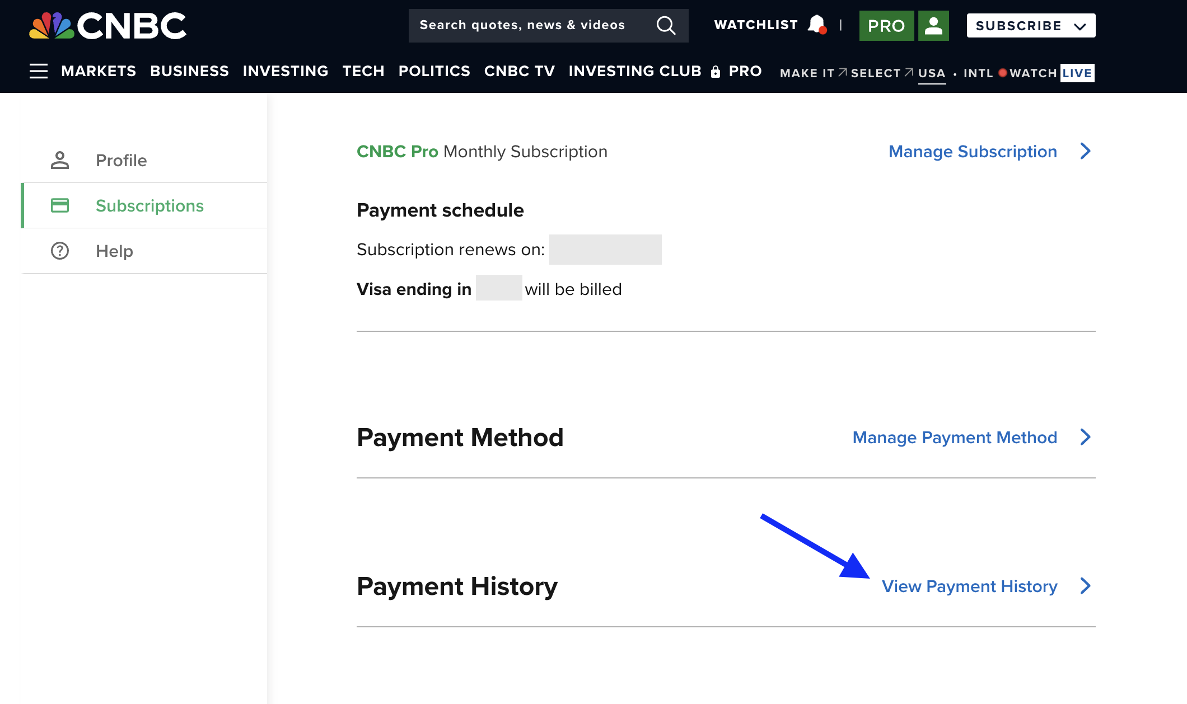Viewport: 1187px width, 704px height.
Task: Click the lock icon next to PRO
Action: 715,72
